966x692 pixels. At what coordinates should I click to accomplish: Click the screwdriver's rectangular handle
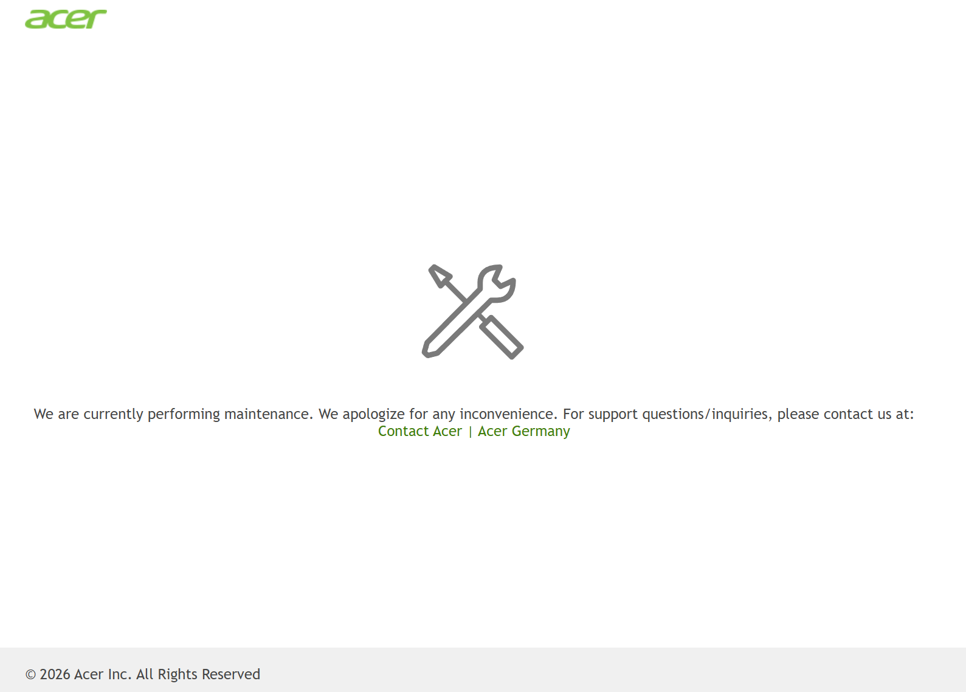(502, 337)
